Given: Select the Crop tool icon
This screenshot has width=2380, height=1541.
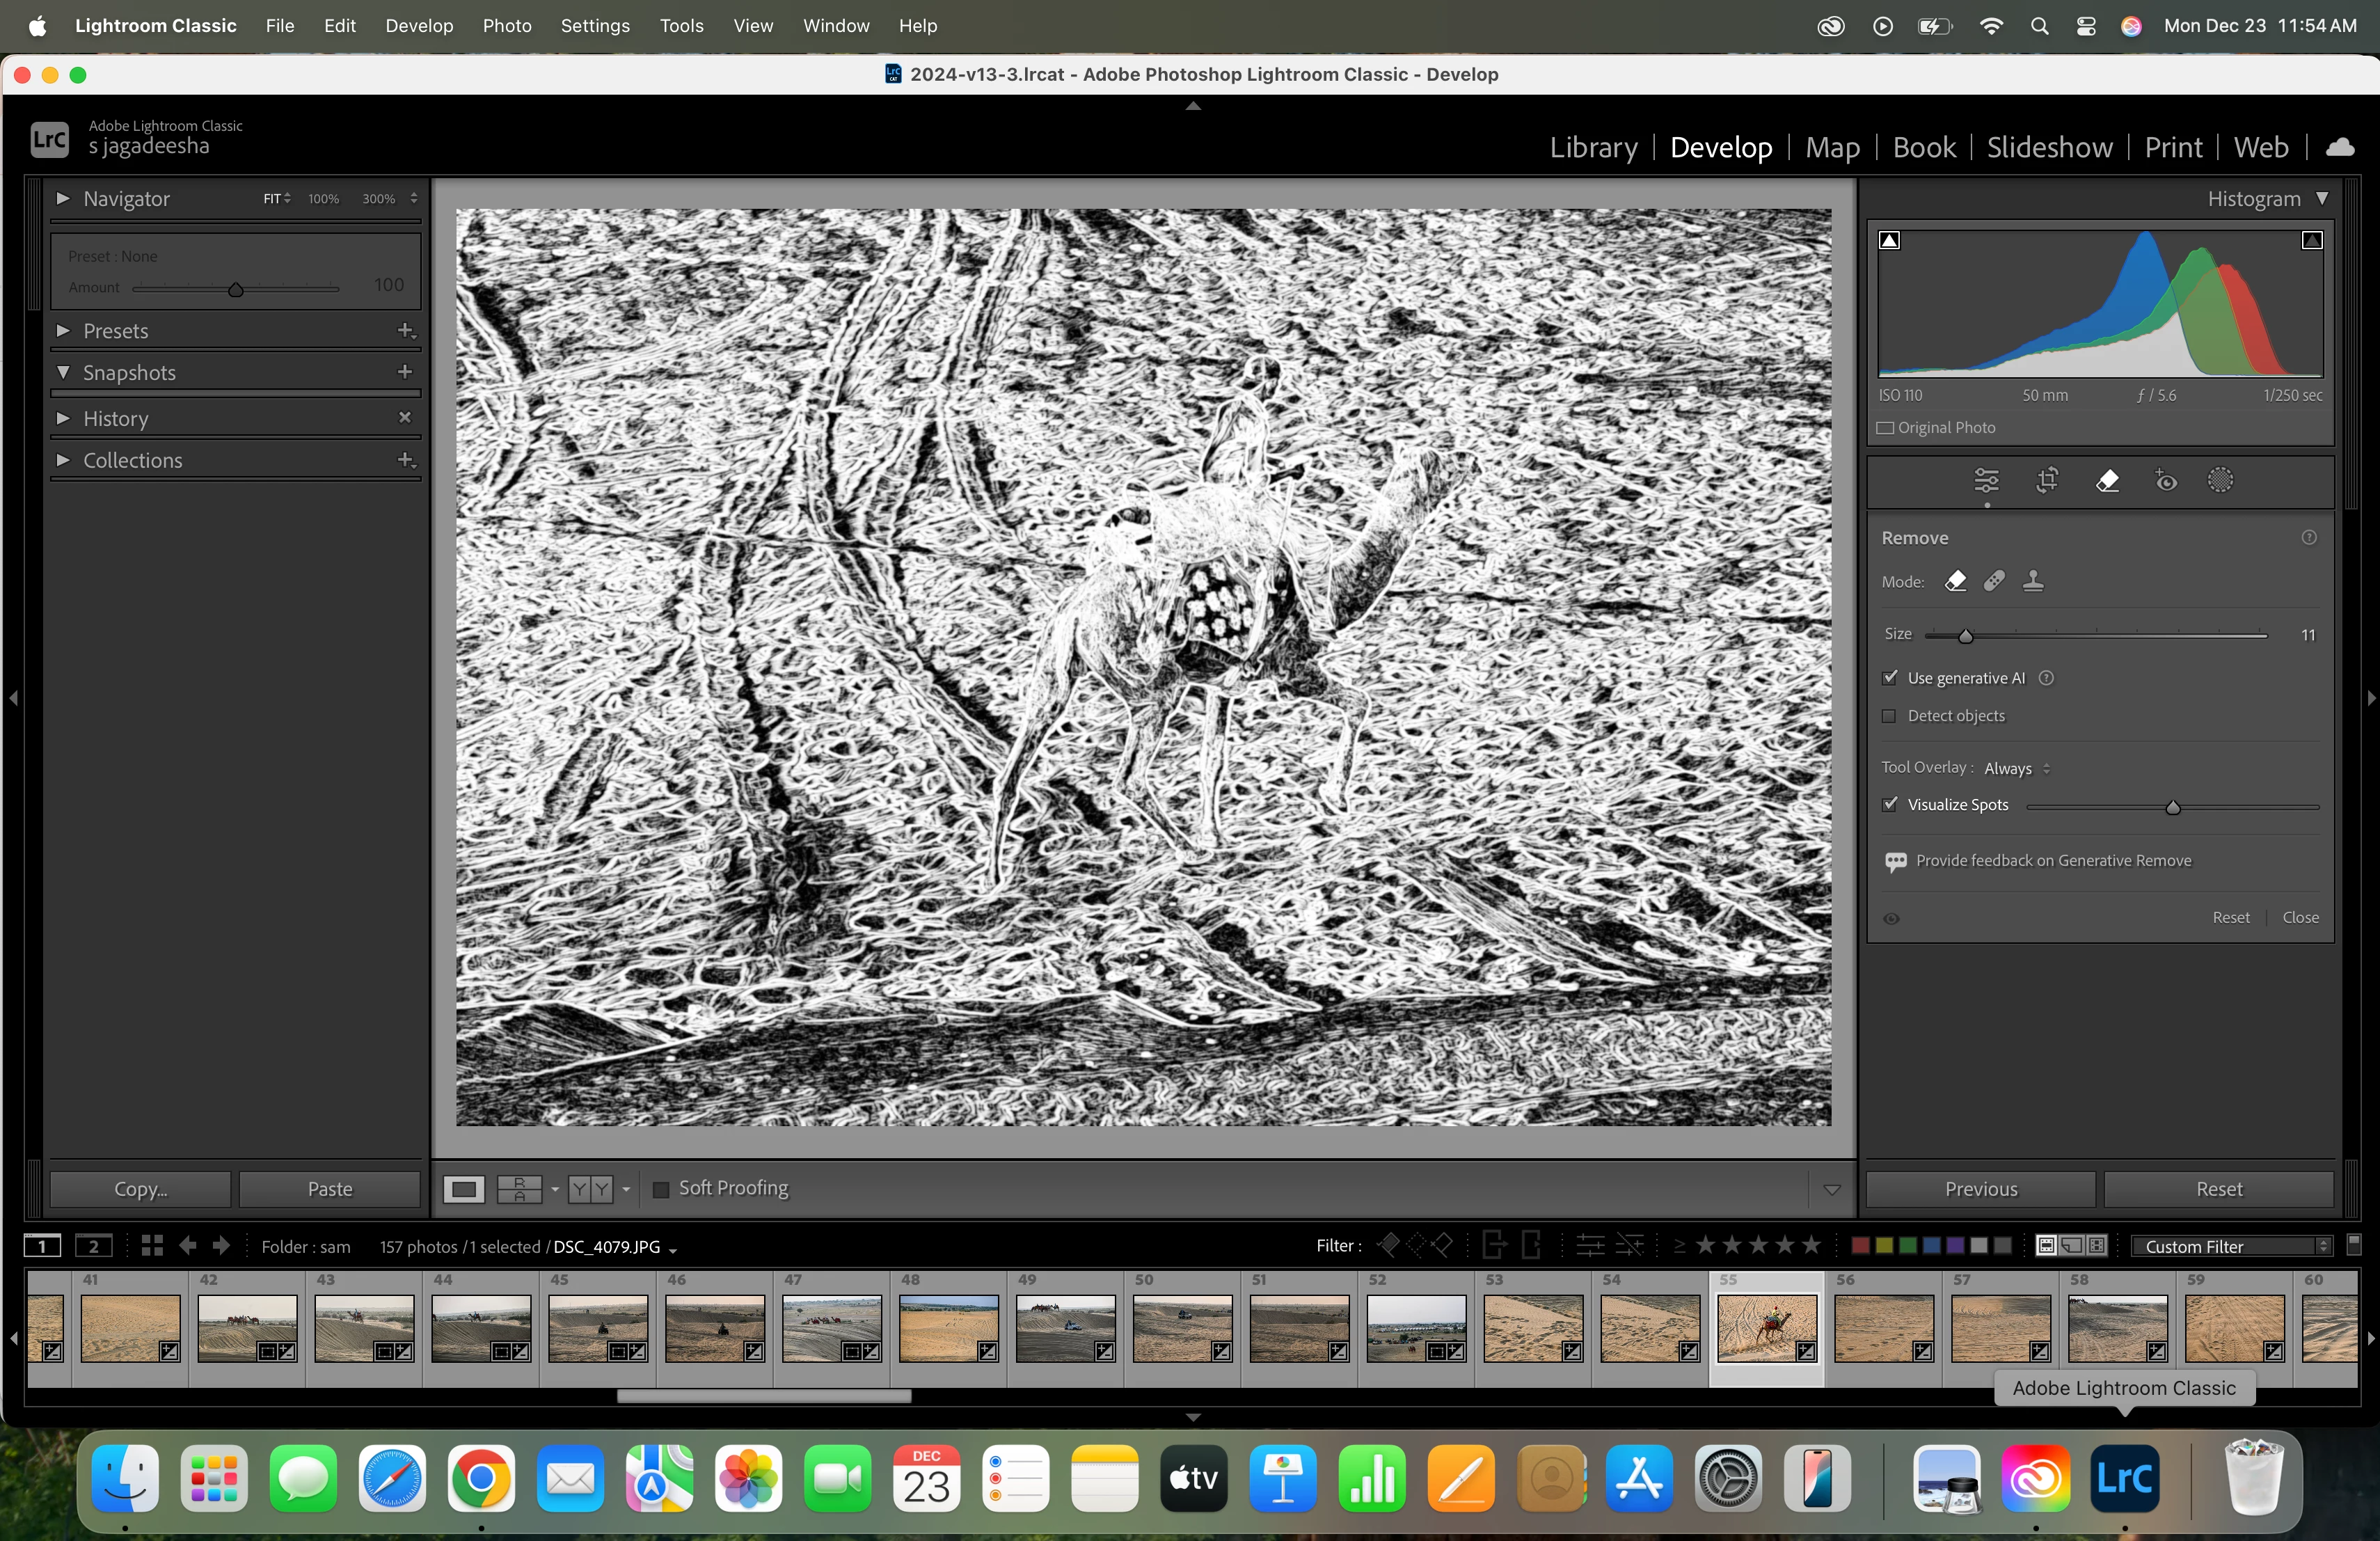Looking at the screenshot, I should (x=2047, y=481).
